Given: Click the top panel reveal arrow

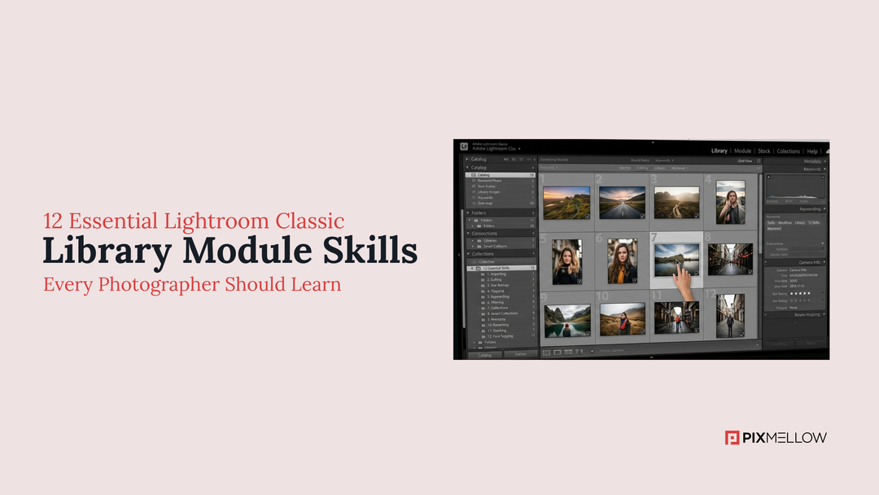Looking at the screenshot, I should (x=653, y=142).
